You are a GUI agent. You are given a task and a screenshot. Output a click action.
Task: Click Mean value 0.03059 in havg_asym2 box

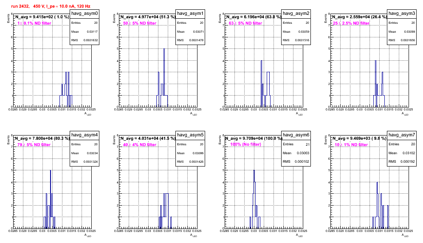tap(304, 31)
